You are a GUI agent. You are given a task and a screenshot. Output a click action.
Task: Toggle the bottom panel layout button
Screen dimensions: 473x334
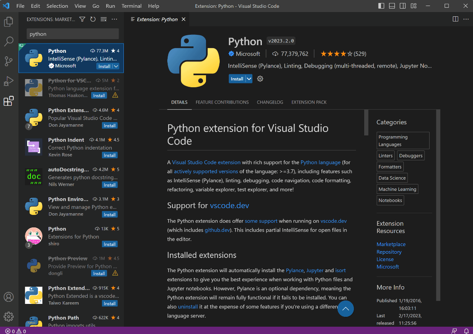tap(392, 6)
